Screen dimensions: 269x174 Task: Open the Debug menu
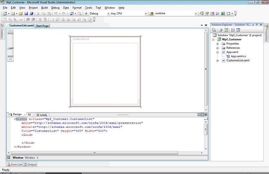[x=55, y=8]
